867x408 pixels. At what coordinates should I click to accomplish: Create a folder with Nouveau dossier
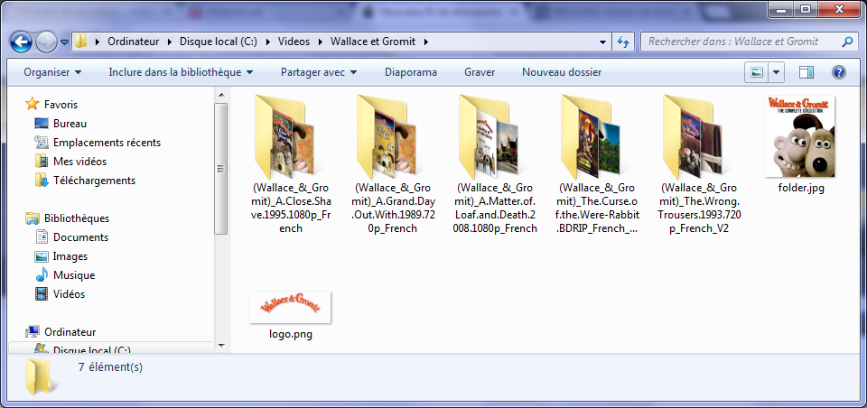click(562, 72)
